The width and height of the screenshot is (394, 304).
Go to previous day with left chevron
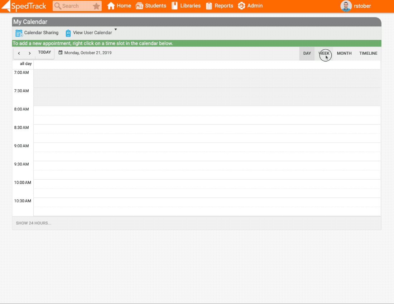click(19, 53)
